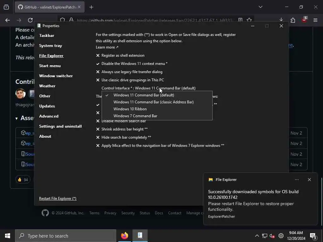Go forward in the browser
Screen dimensions: 323x242
pyautogui.click(x=19, y=20)
